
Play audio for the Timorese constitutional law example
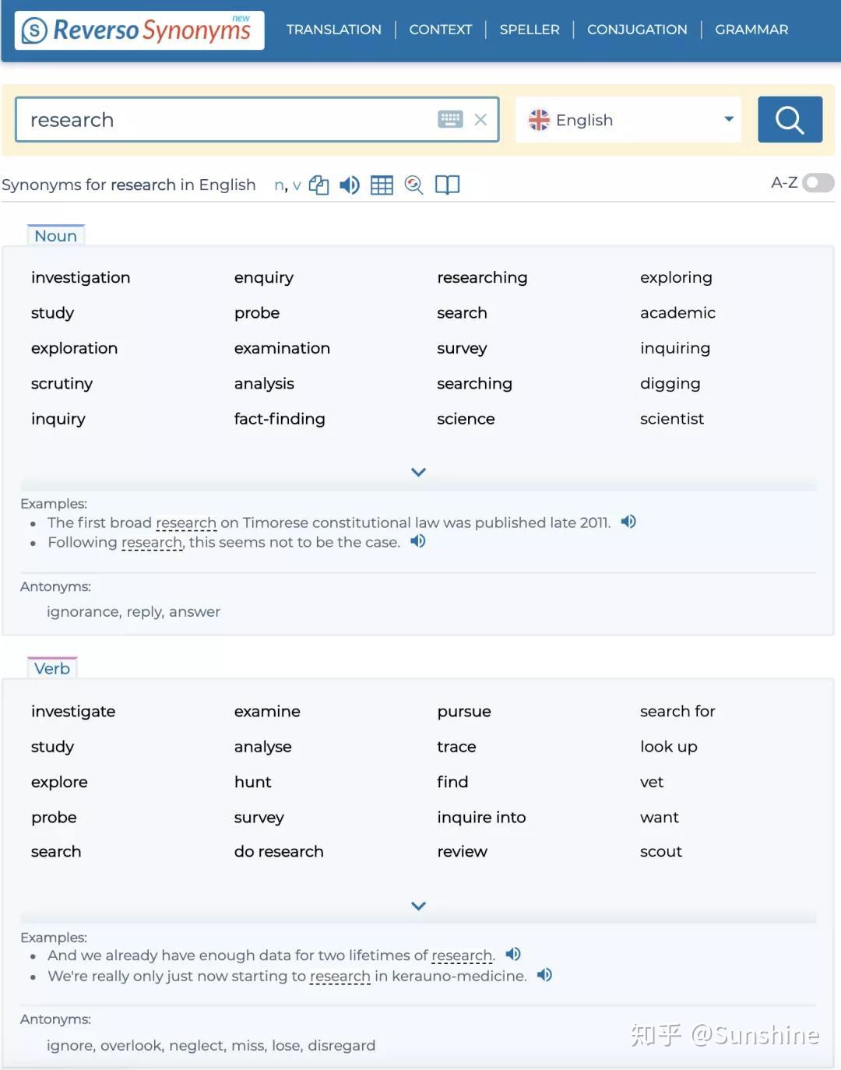[628, 522]
